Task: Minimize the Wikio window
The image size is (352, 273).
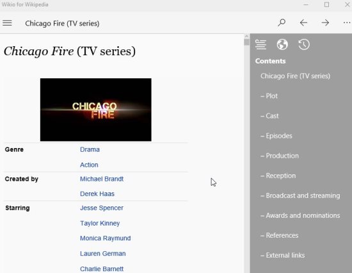Action: (305, 4)
